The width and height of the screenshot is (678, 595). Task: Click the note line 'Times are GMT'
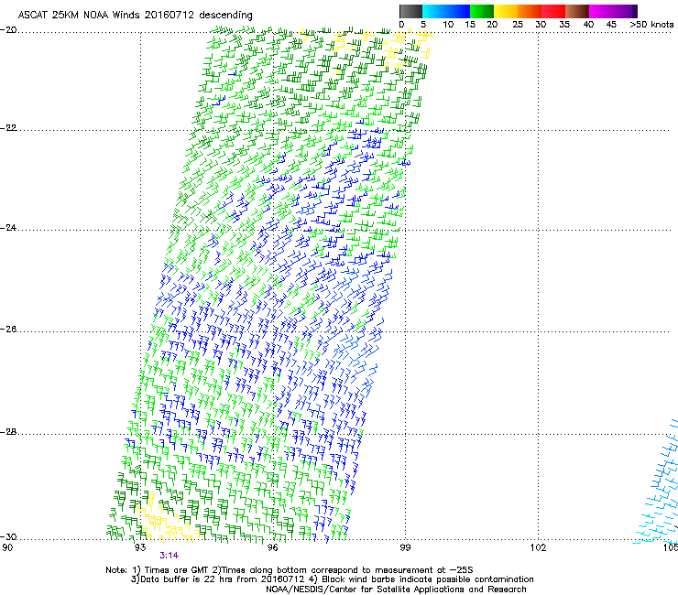177,570
